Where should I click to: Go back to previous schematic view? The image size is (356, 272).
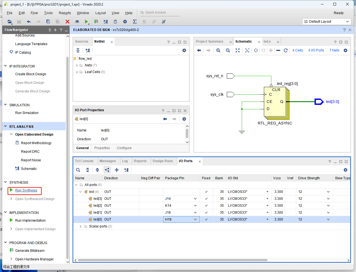click(199, 50)
